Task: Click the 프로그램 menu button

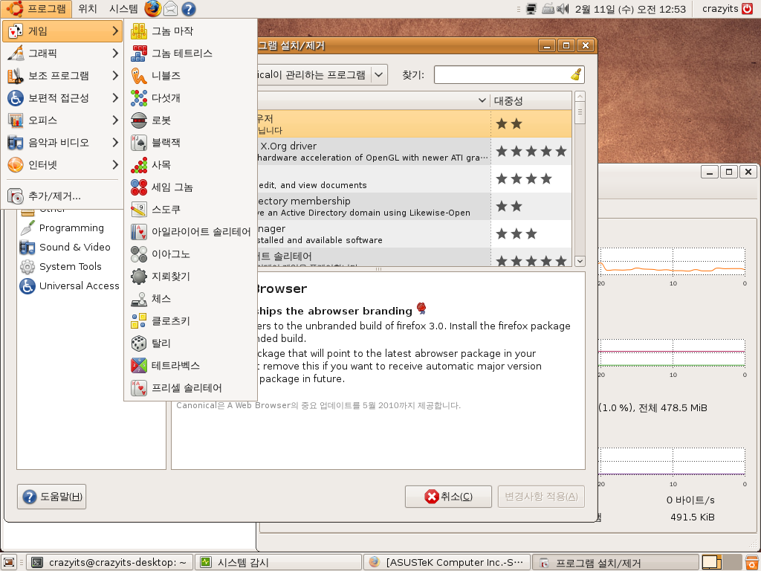Action: 36,9
